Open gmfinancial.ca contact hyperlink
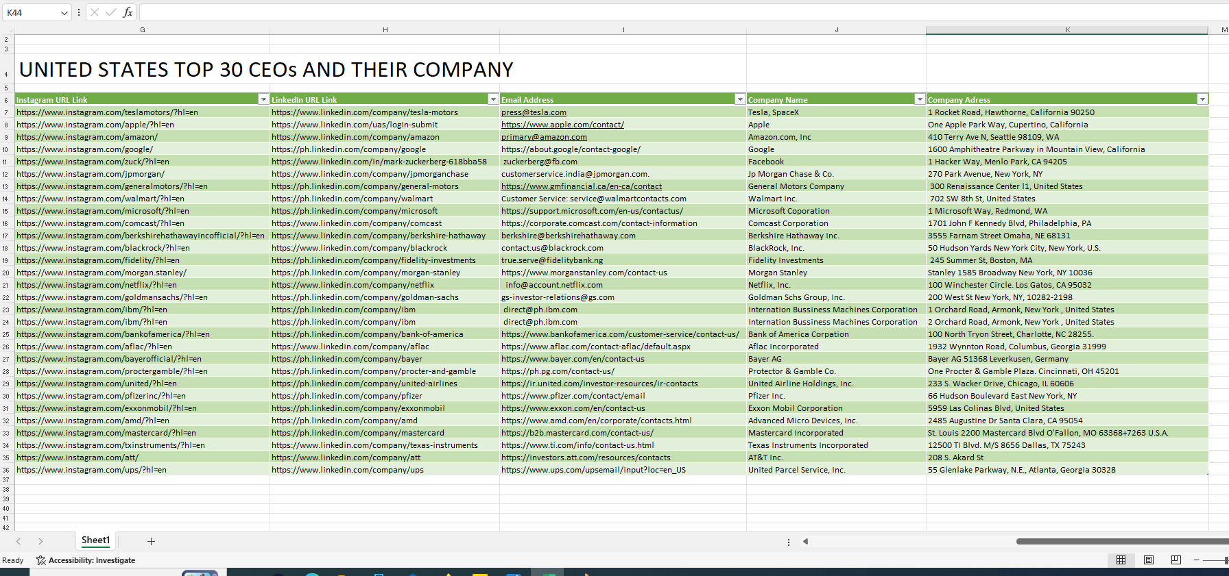Screen dimensions: 1229x576 pos(582,186)
